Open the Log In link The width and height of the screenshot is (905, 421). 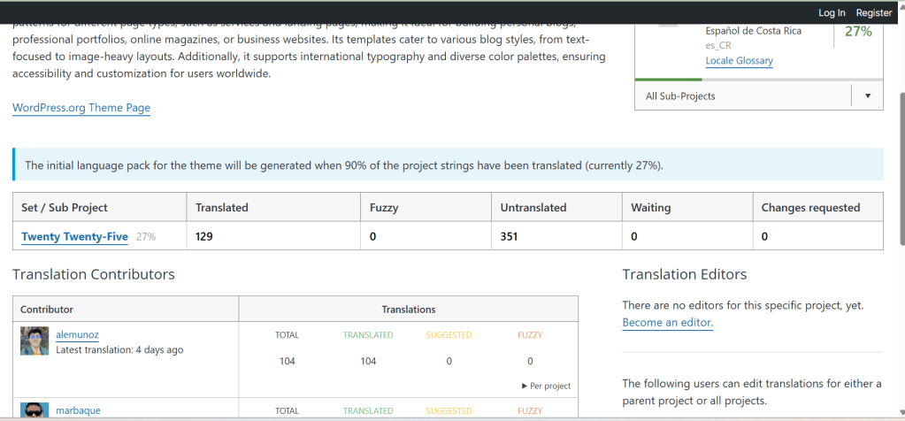(832, 12)
